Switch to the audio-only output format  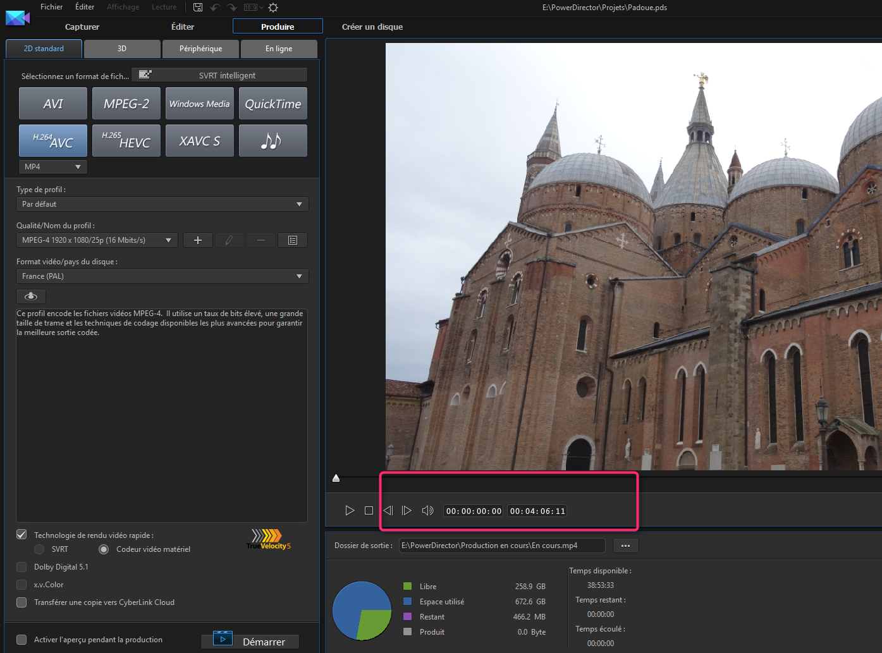pyautogui.click(x=273, y=140)
